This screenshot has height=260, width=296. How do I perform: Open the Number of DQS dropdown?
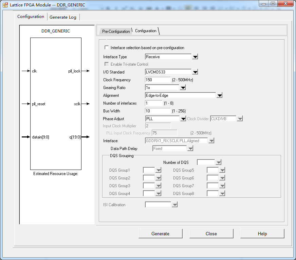(218, 162)
